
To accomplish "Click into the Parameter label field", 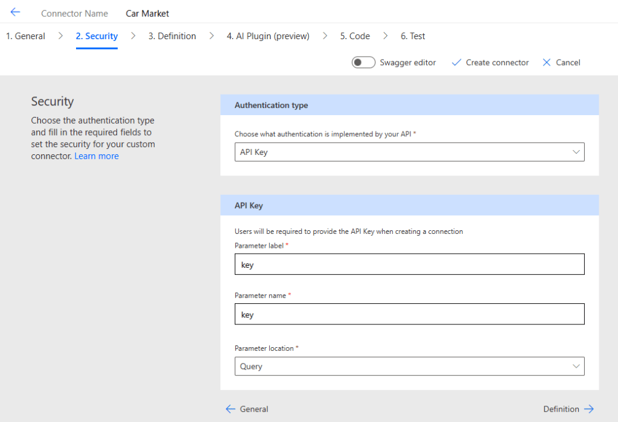I will (409, 264).
